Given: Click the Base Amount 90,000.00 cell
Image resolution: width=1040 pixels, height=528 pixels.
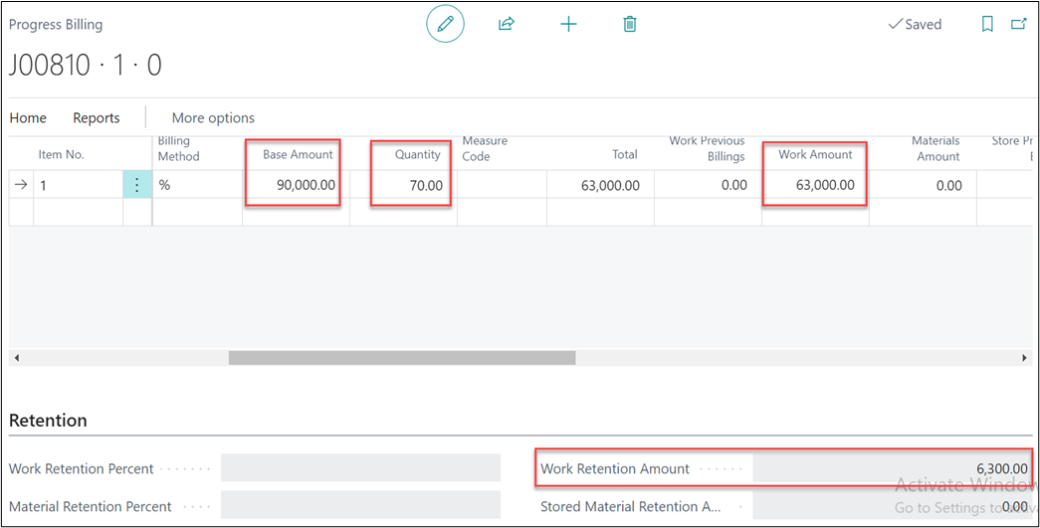Looking at the screenshot, I should [294, 185].
